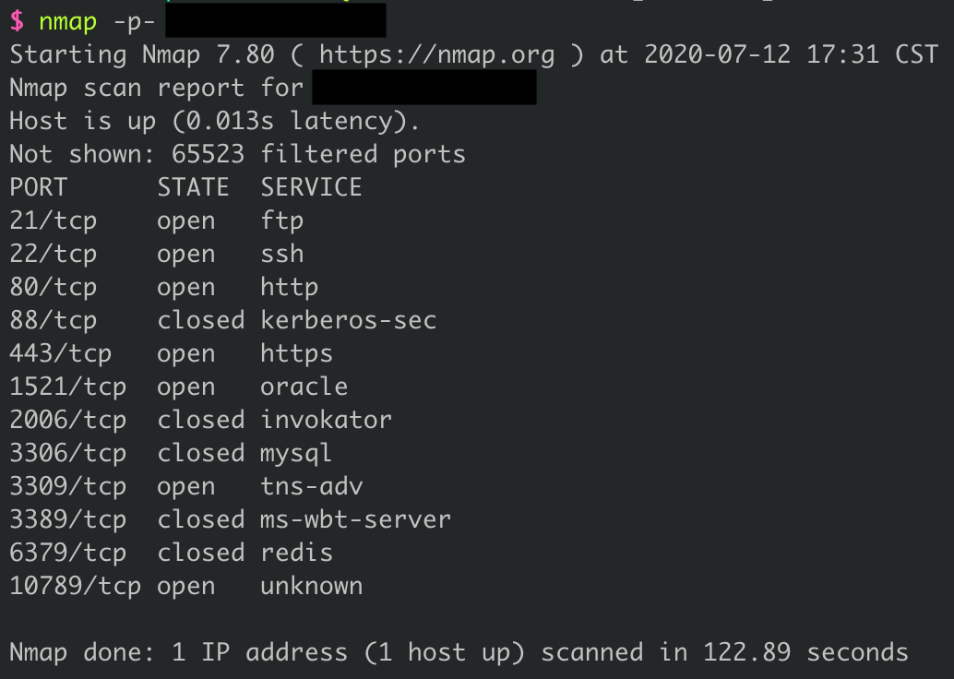Click the nmap command word
The height and width of the screenshot is (679, 954).
68,21
